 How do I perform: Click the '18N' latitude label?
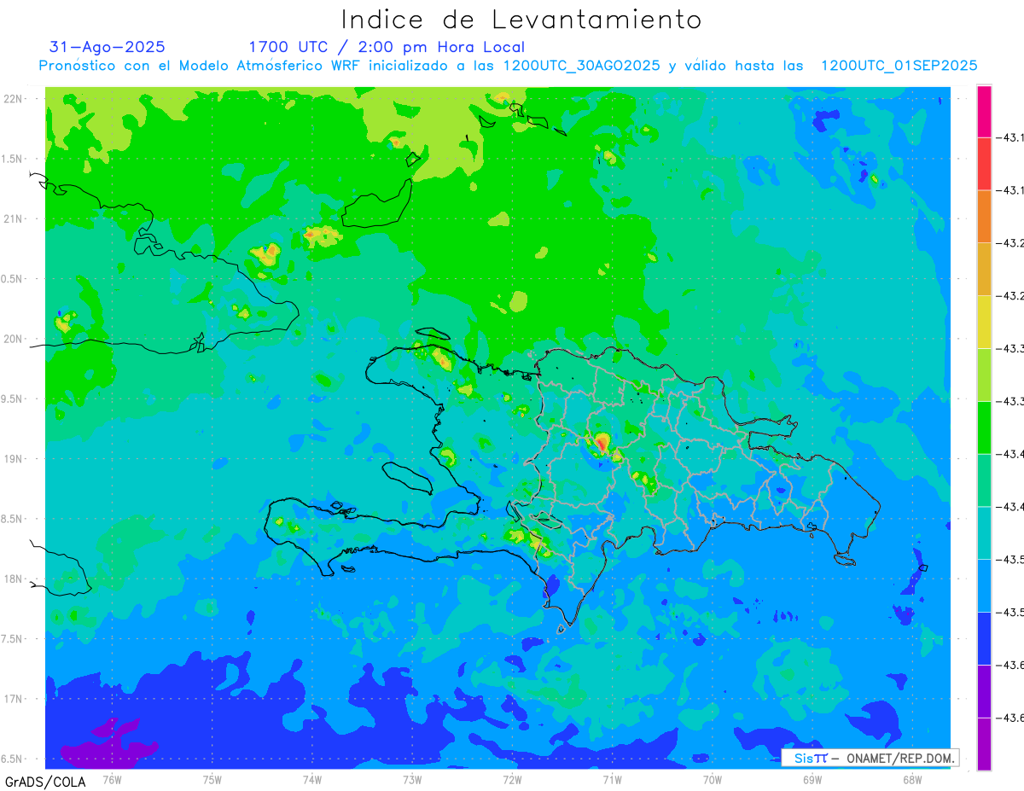[13, 579]
